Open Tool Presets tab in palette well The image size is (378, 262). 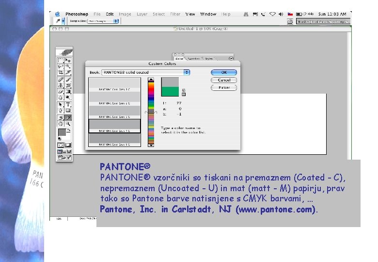[320, 22]
